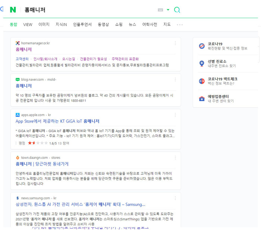Select the 통합 tab
Image resolution: width=261 pixels, height=230 pixels.
pyautogui.click(x=13, y=25)
